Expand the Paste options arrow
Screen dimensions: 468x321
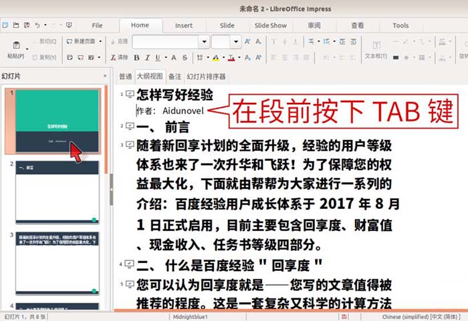[x=27, y=49]
